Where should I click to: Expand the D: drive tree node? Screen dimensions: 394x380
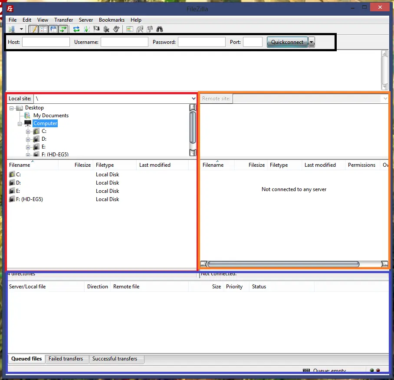tap(28, 139)
